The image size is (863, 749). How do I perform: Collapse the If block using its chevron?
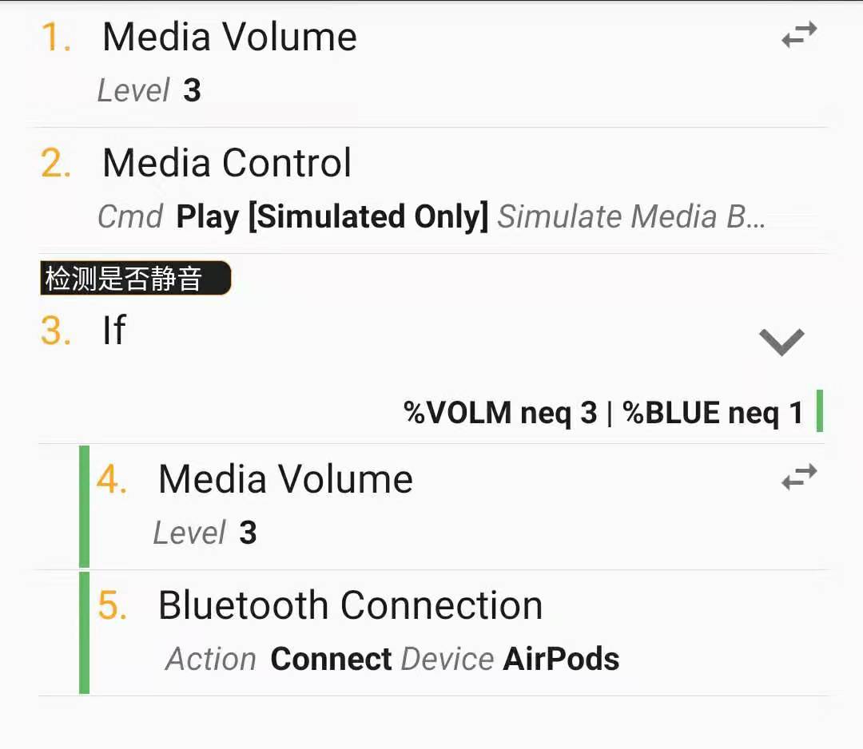[781, 341]
